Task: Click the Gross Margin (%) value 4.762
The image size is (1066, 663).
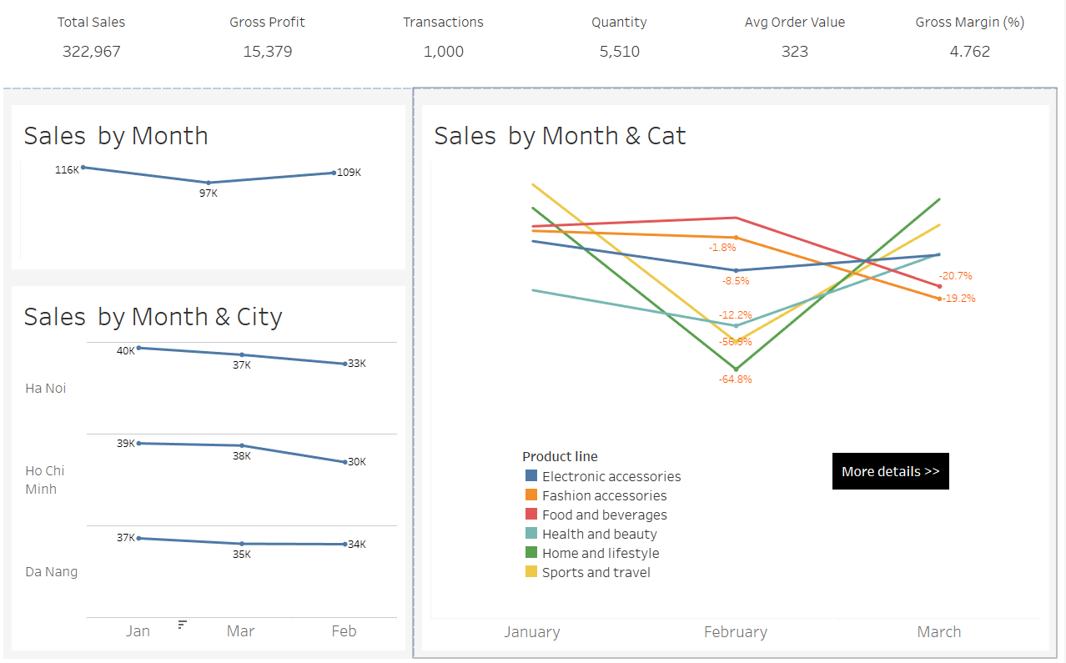Action: tap(969, 52)
